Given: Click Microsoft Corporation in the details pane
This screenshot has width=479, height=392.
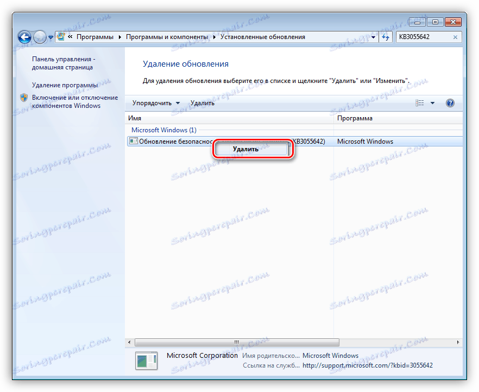Looking at the screenshot, I should tap(202, 356).
